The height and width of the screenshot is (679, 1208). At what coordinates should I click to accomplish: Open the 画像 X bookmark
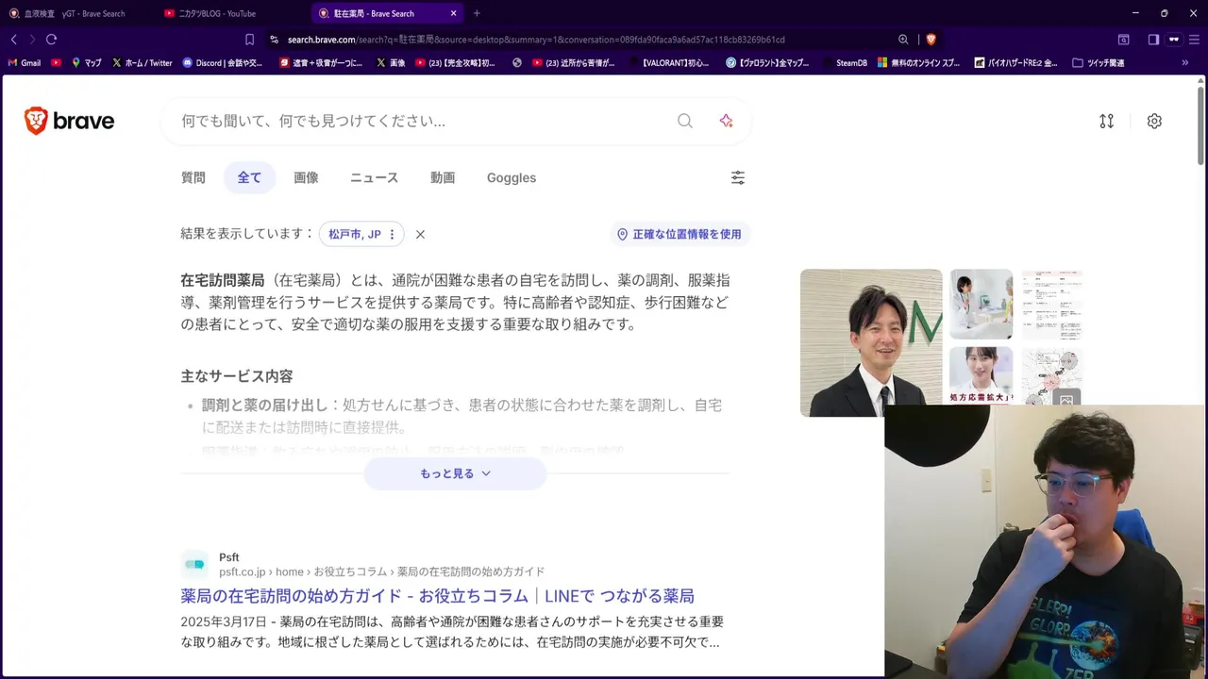[x=390, y=63]
